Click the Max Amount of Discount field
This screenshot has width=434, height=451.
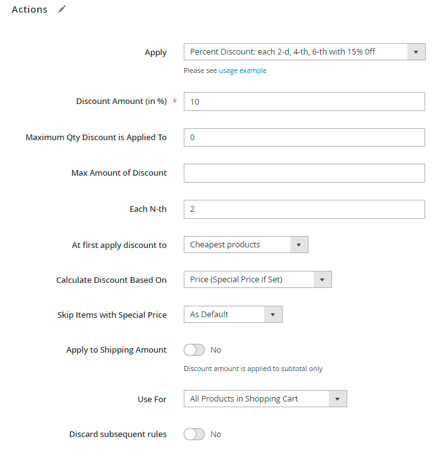tap(304, 173)
